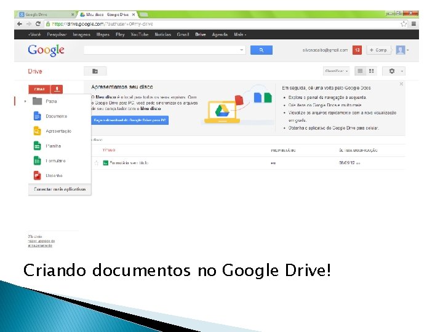
Task: Close the Apresentamos seu disco banner
Action: point(401,84)
